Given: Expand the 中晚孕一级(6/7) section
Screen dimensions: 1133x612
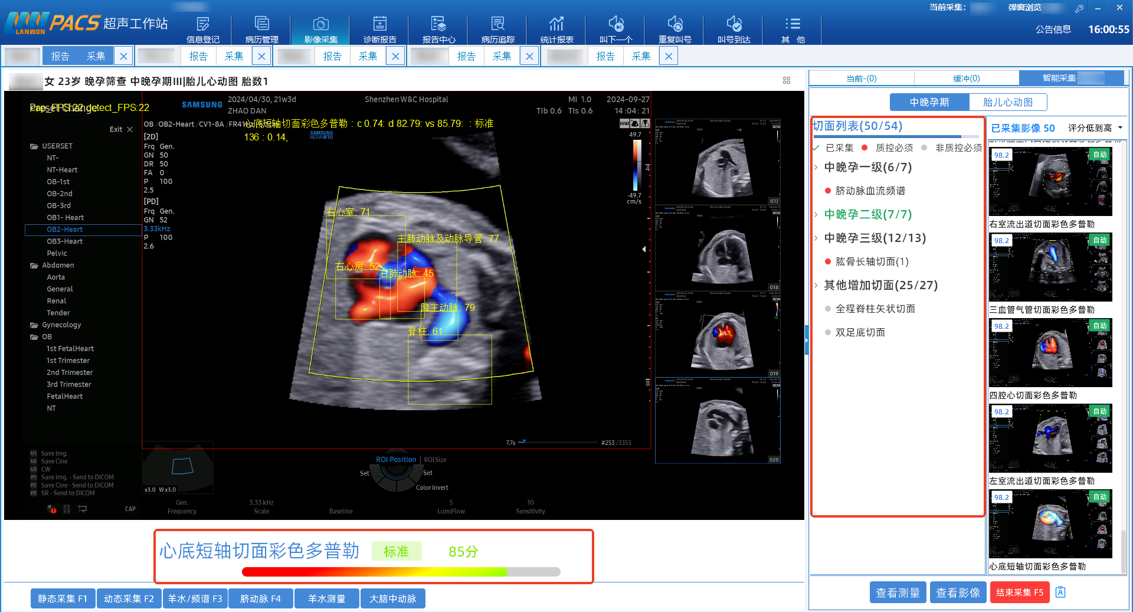Looking at the screenshot, I should [x=867, y=167].
